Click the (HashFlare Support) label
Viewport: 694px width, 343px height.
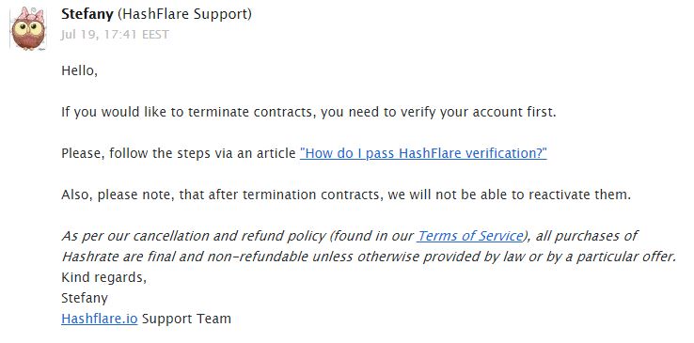184,14
